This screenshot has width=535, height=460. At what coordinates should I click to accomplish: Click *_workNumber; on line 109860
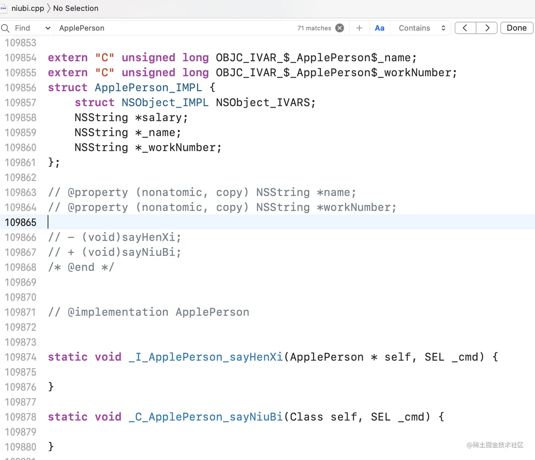click(x=178, y=147)
